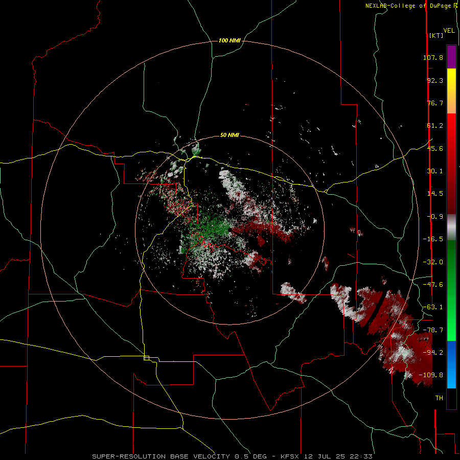The width and height of the screenshot is (460, 460).
Task: Click the TH label on the scale
Action: coord(439,398)
